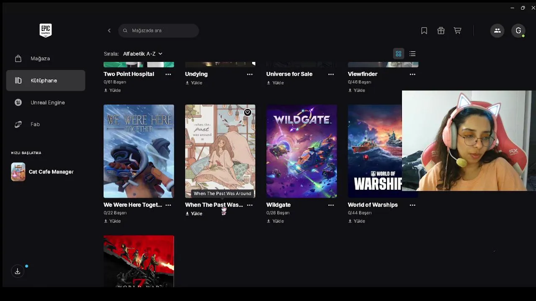Open Universe for Sale options menu
536x301 pixels.
(331, 74)
